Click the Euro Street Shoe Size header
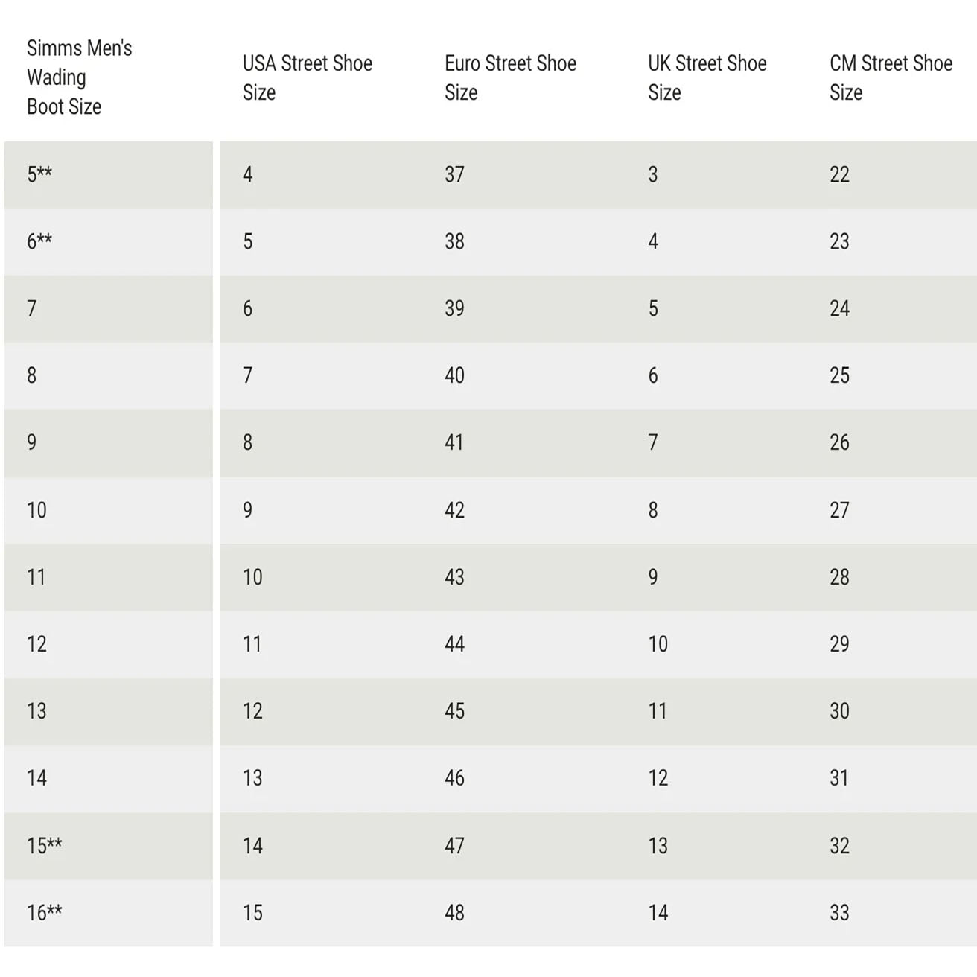 click(x=510, y=77)
